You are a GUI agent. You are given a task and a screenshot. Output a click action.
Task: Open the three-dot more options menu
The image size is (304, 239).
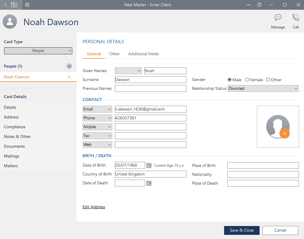pos(249,5)
